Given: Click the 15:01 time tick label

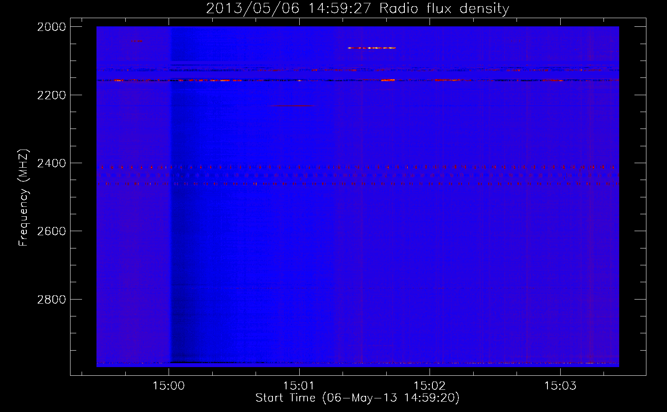Looking at the screenshot, I should click(x=299, y=386).
